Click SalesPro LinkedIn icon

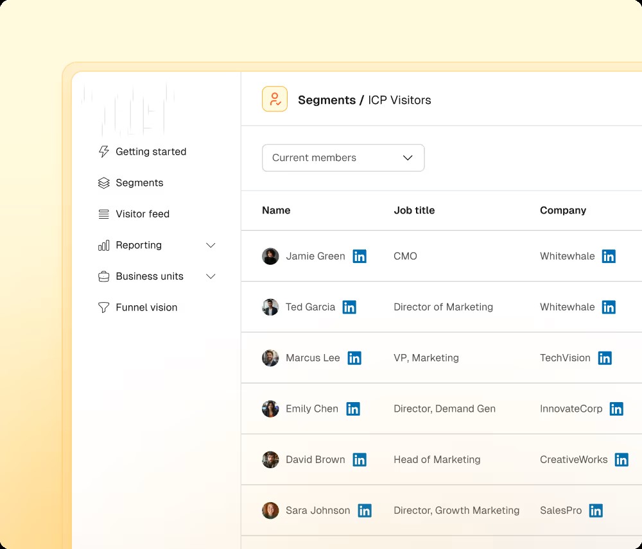coord(596,511)
